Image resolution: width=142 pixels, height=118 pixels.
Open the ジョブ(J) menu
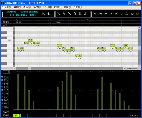click(x=37, y=7)
